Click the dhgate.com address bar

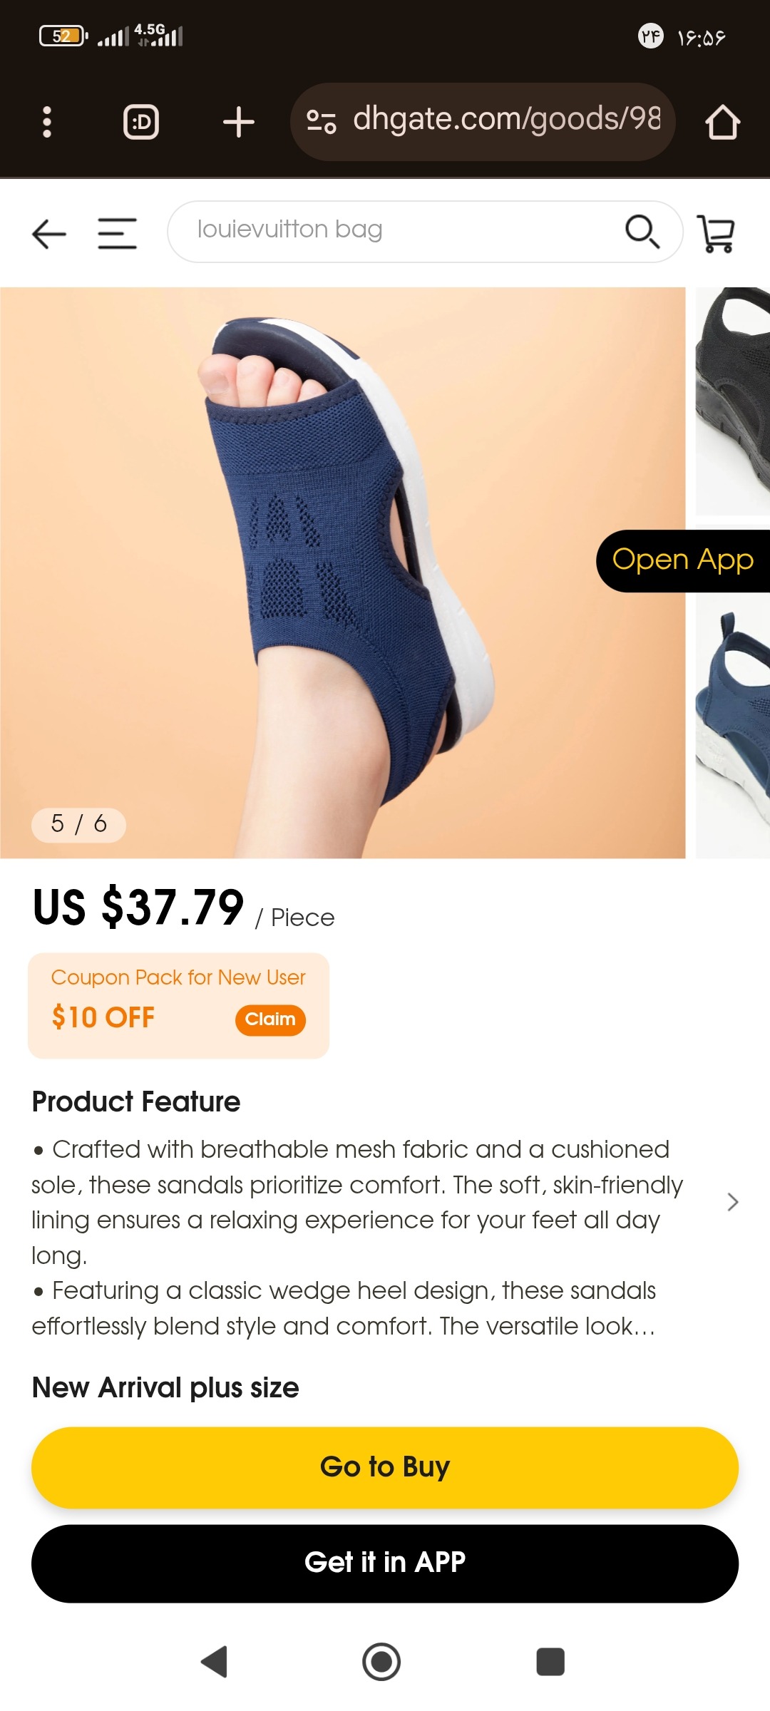483,122
